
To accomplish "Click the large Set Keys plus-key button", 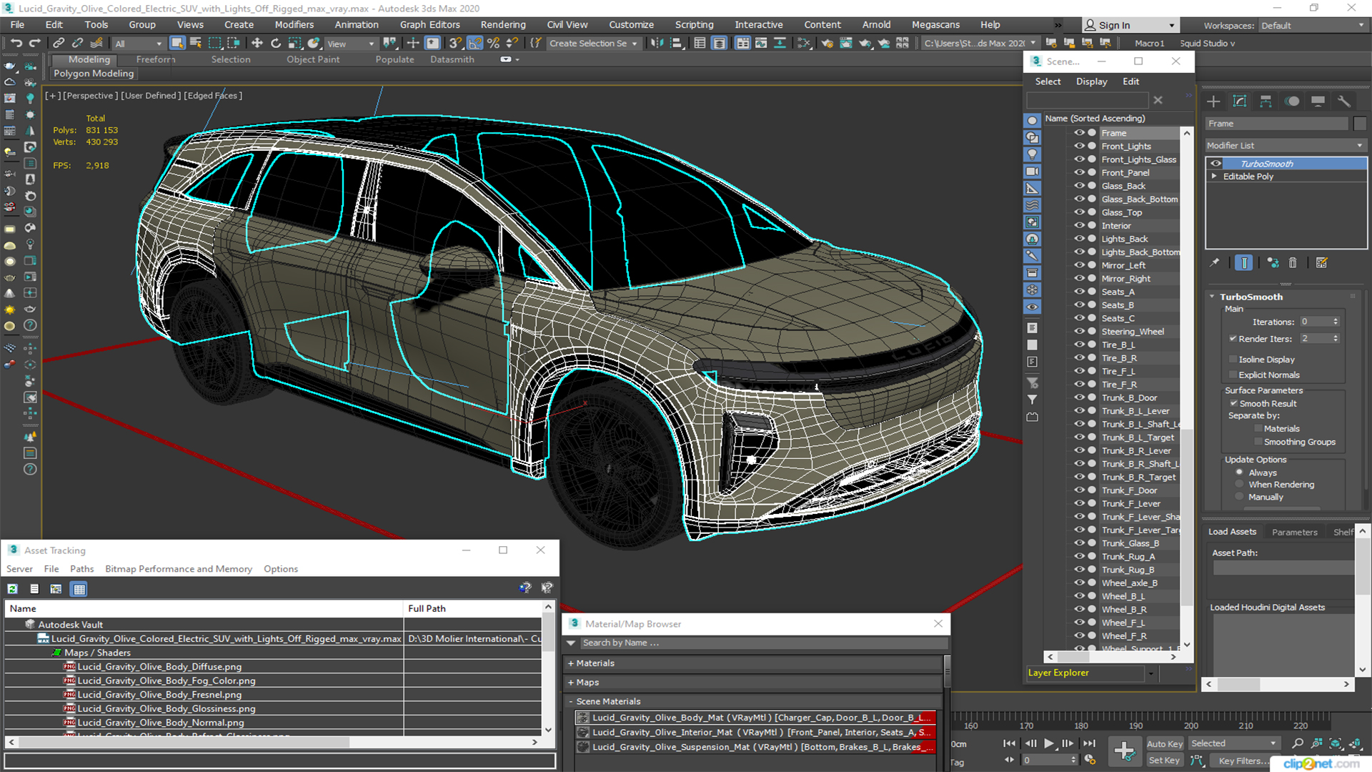I will [x=1124, y=751].
